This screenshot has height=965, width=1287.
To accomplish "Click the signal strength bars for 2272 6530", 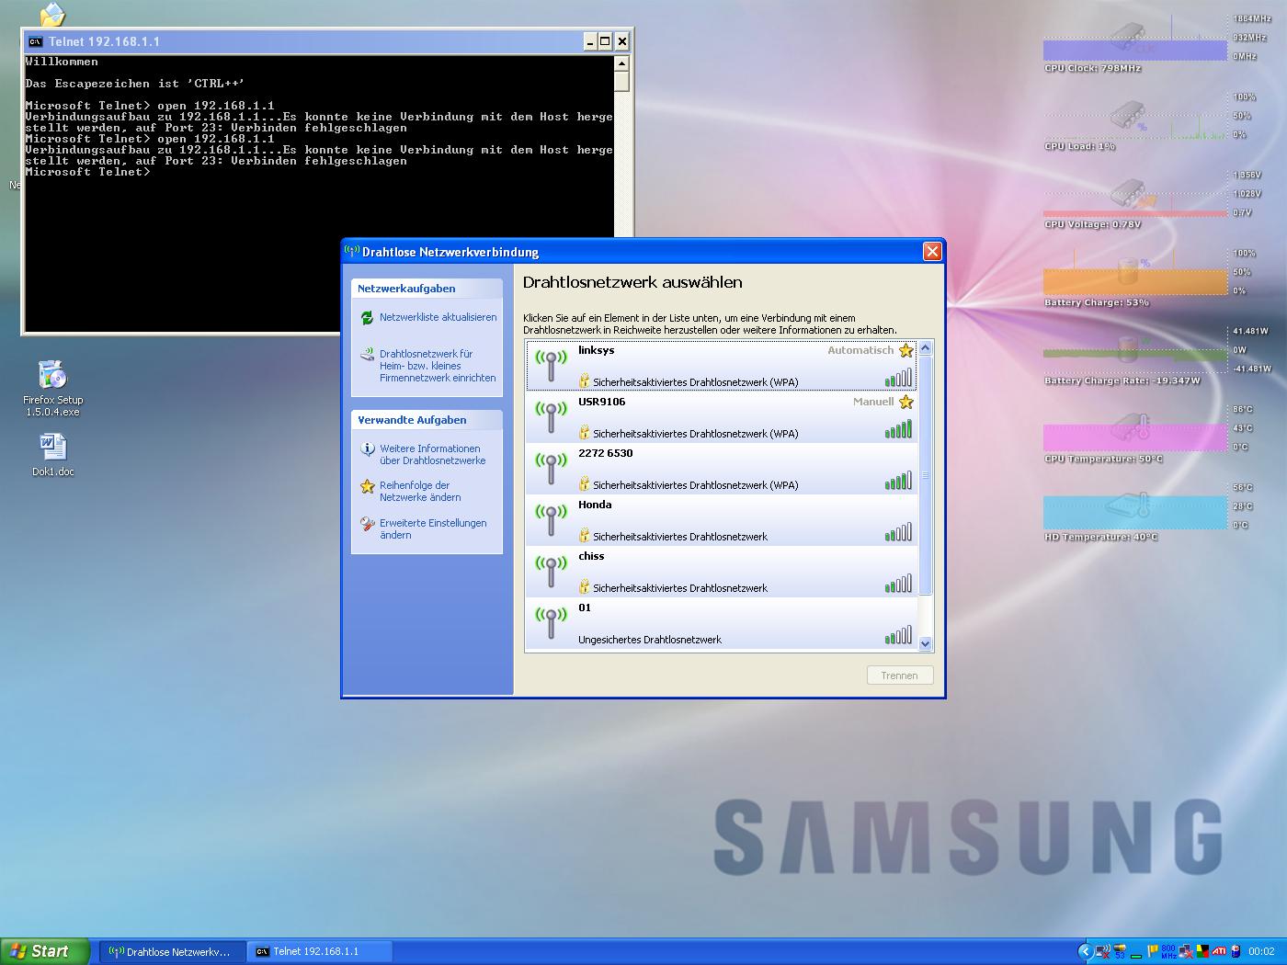I will click(898, 481).
